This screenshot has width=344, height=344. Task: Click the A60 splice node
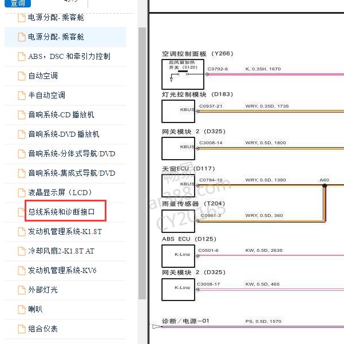pyautogui.click(x=325, y=185)
